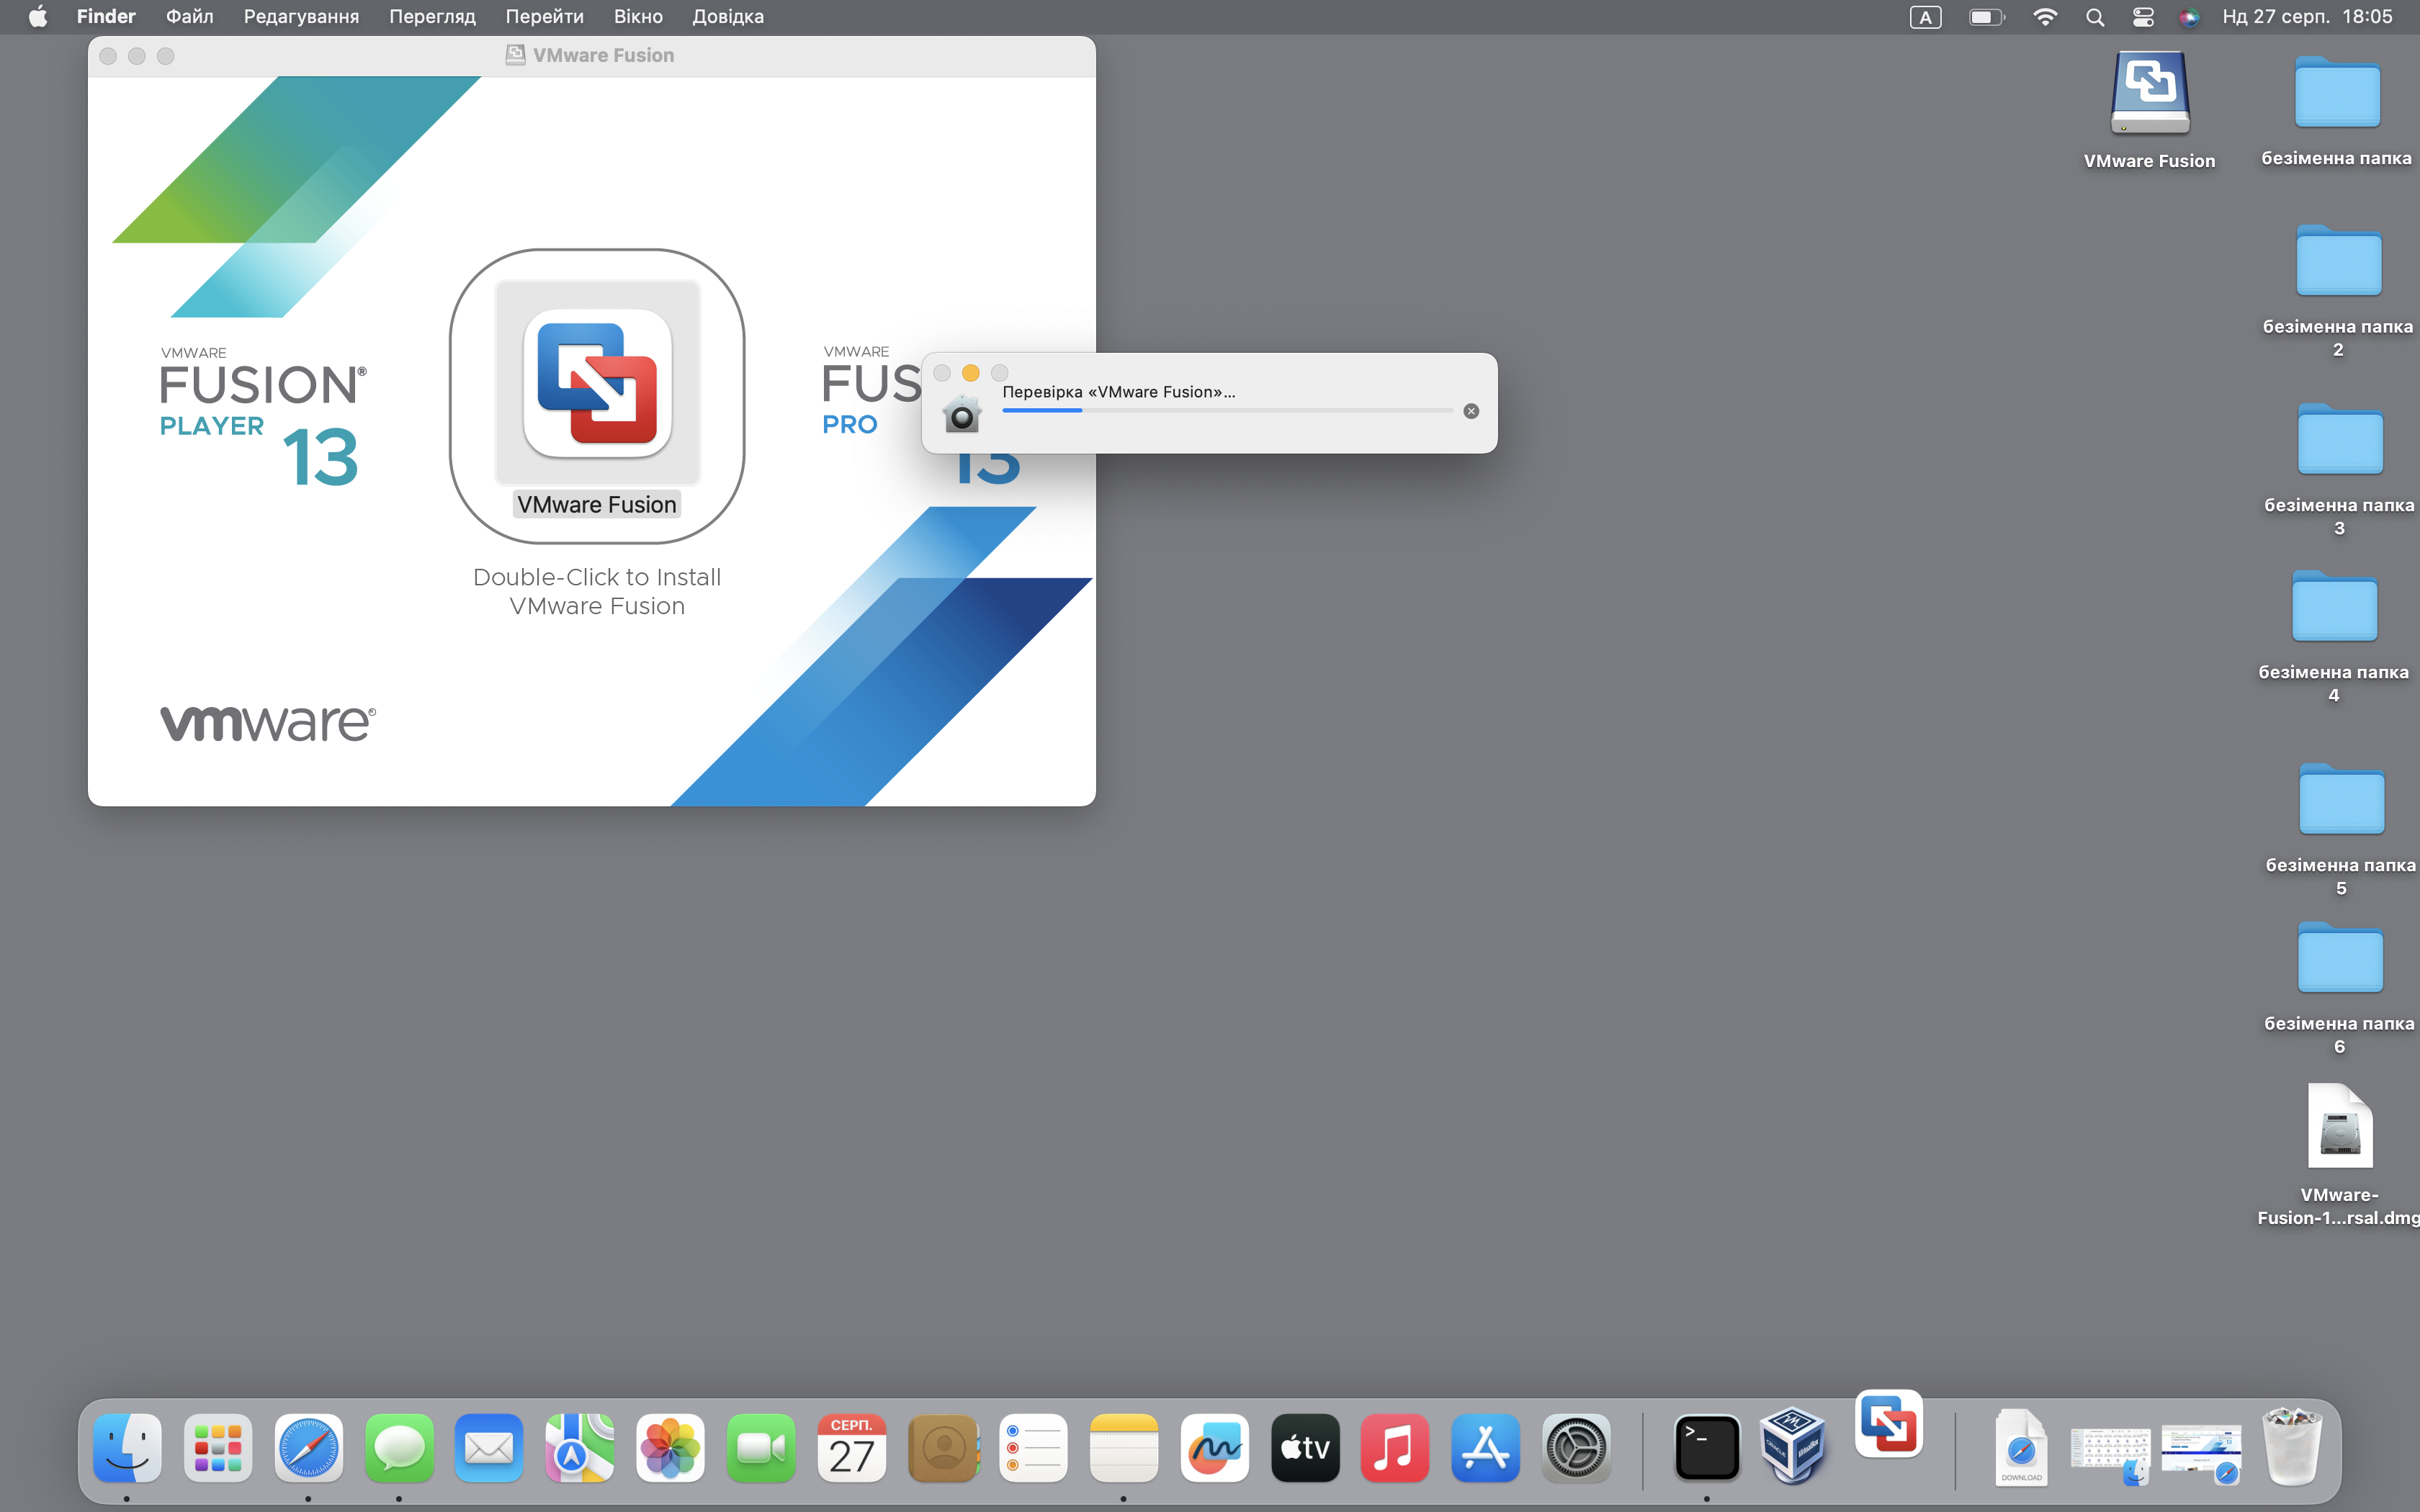The image size is (2420, 1512).
Task: Click the VMware Fusion installer icon
Action: tap(597, 383)
